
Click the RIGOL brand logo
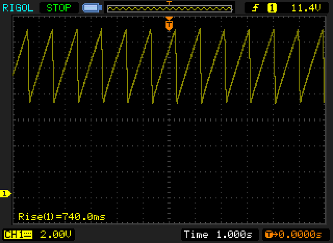(x=18, y=8)
